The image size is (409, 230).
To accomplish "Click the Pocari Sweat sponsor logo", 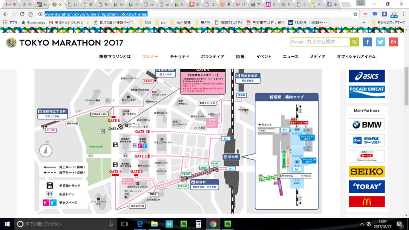I will [x=367, y=92].
